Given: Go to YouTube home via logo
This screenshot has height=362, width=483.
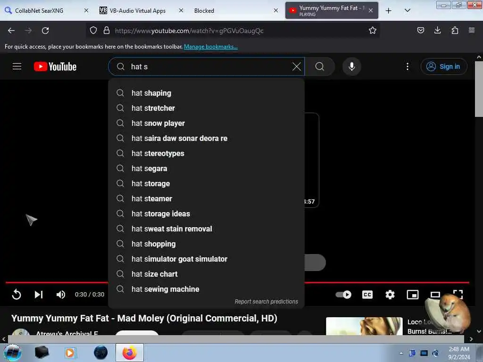Looking at the screenshot, I should pos(55,66).
